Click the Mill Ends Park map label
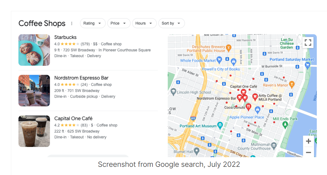Viewport: 327px width, 175px height. 285,119
